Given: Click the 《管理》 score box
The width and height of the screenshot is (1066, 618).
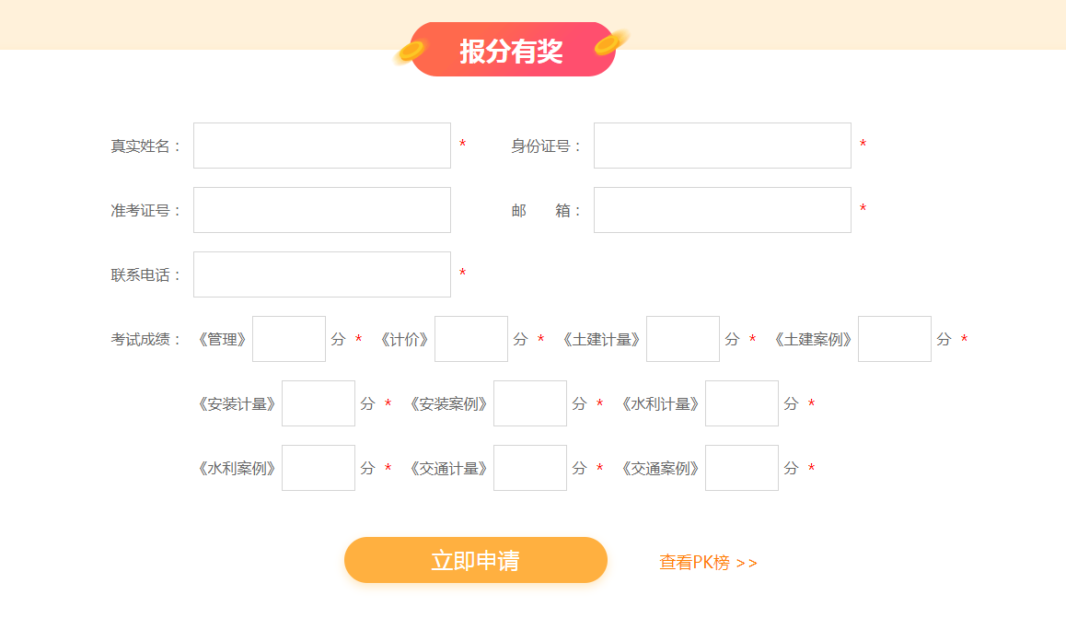Looking at the screenshot, I should tap(289, 339).
